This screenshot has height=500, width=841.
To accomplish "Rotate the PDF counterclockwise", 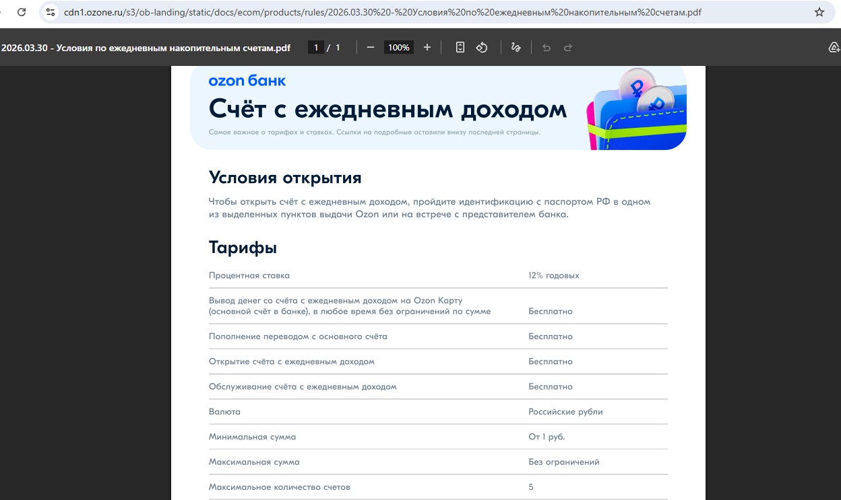I will [x=482, y=47].
